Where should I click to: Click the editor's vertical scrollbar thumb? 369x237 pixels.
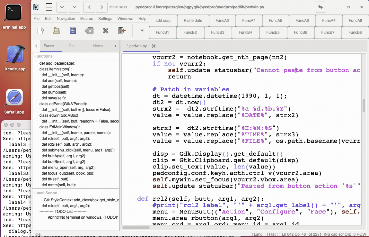click(364, 105)
